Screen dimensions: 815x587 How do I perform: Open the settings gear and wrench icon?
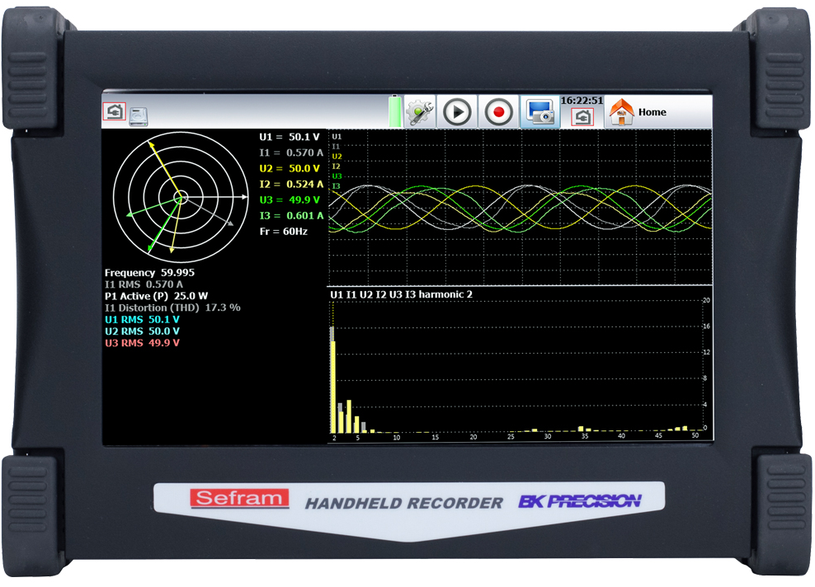[x=421, y=111]
